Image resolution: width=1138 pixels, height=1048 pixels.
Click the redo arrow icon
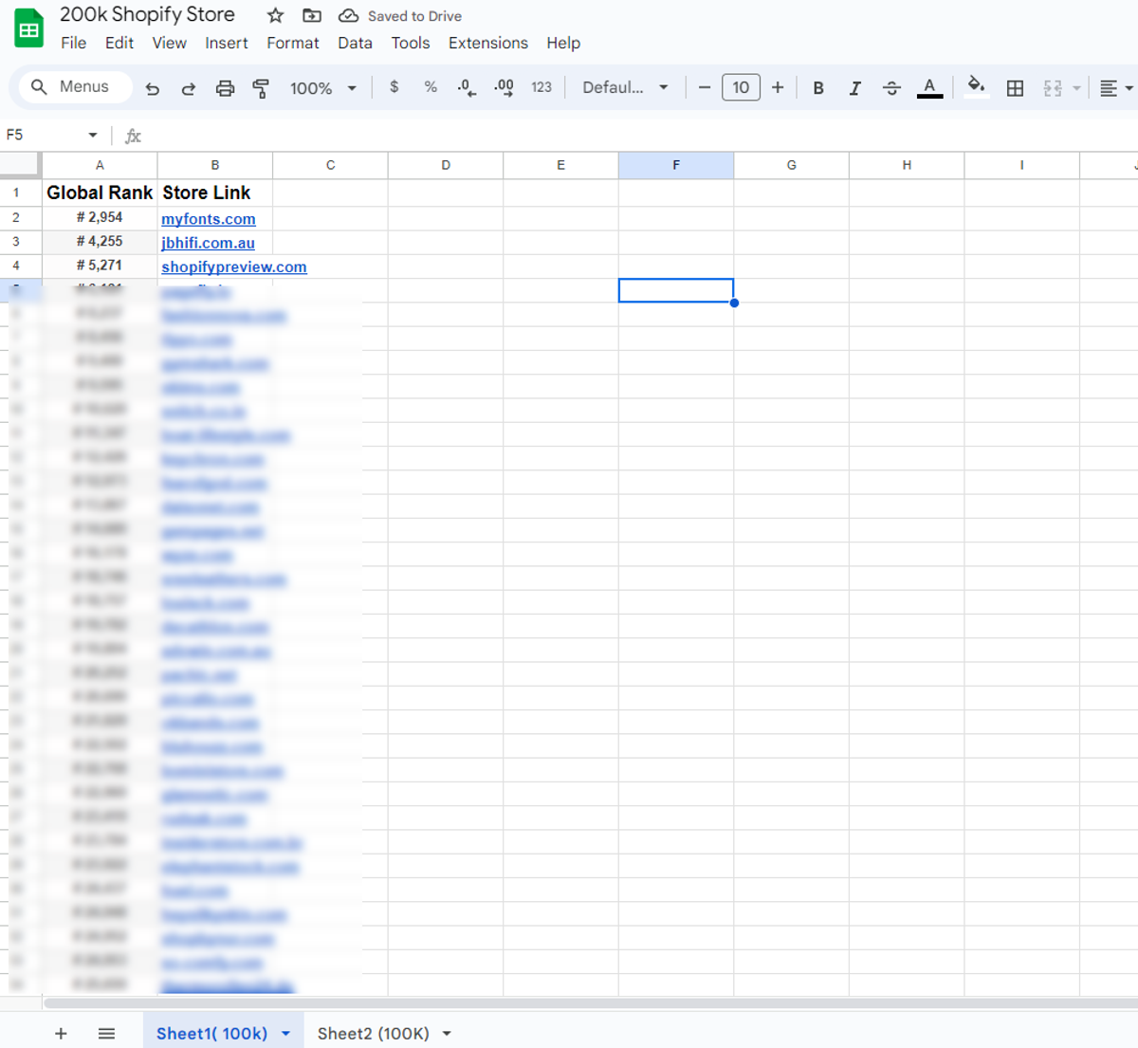click(188, 88)
